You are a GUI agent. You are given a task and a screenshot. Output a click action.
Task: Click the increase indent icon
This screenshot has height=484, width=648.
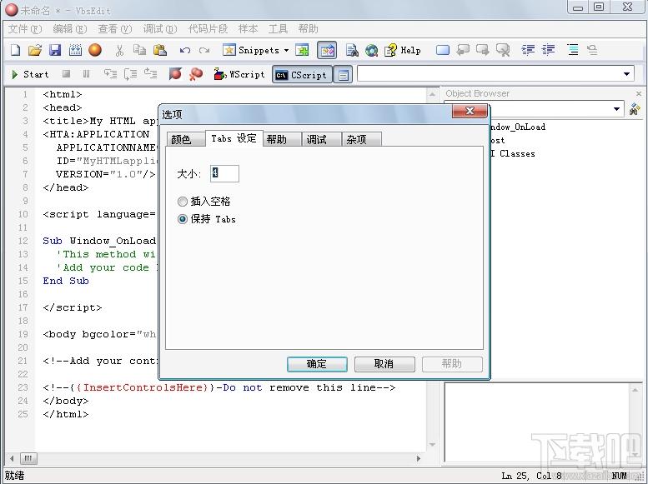pyautogui.click(x=528, y=50)
